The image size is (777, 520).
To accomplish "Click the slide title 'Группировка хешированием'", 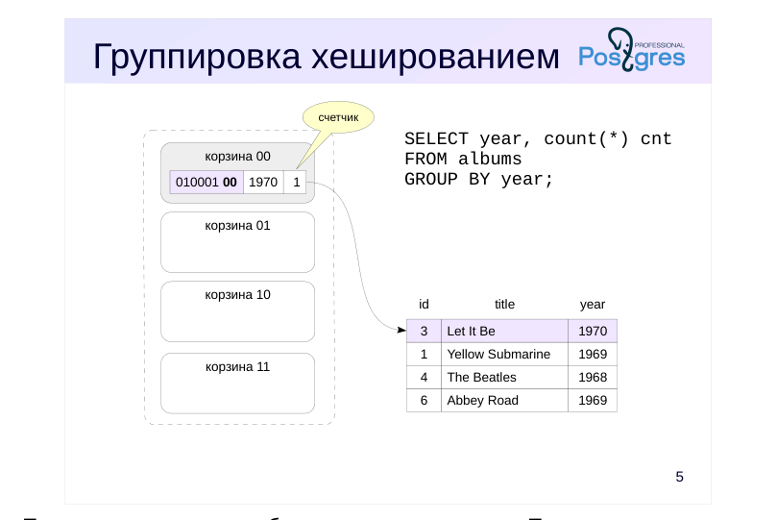I will point(326,56).
